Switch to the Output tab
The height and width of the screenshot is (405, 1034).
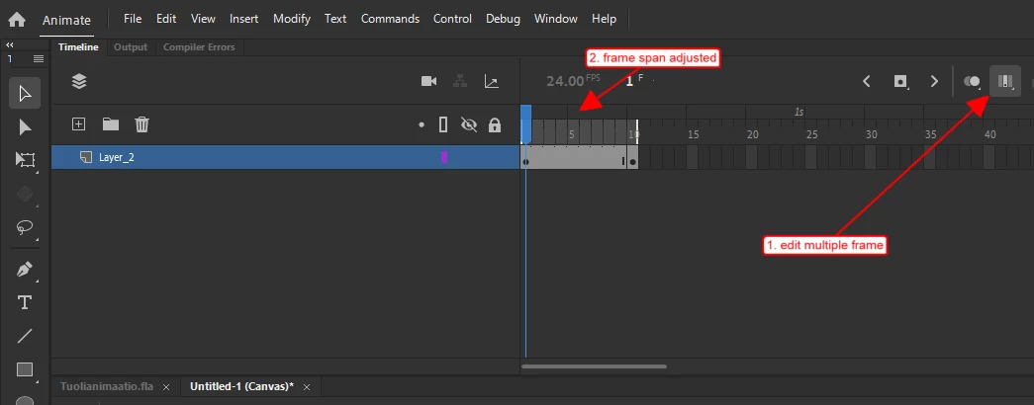(x=131, y=47)
